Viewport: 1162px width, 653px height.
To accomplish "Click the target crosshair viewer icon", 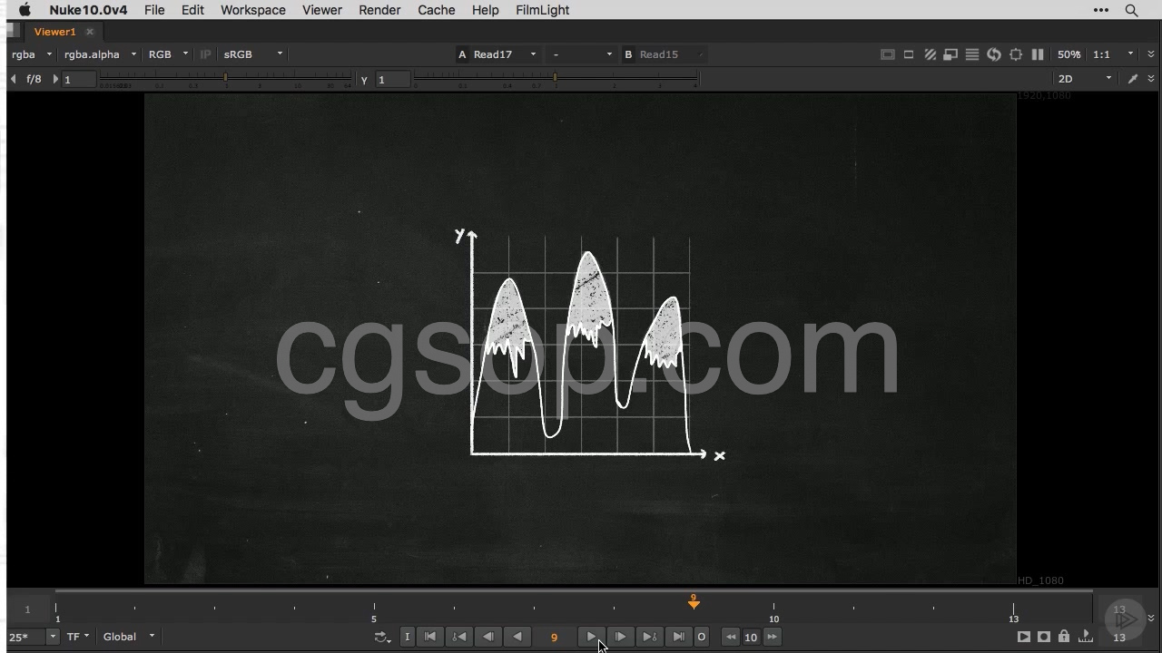I will pos(1016,54).
